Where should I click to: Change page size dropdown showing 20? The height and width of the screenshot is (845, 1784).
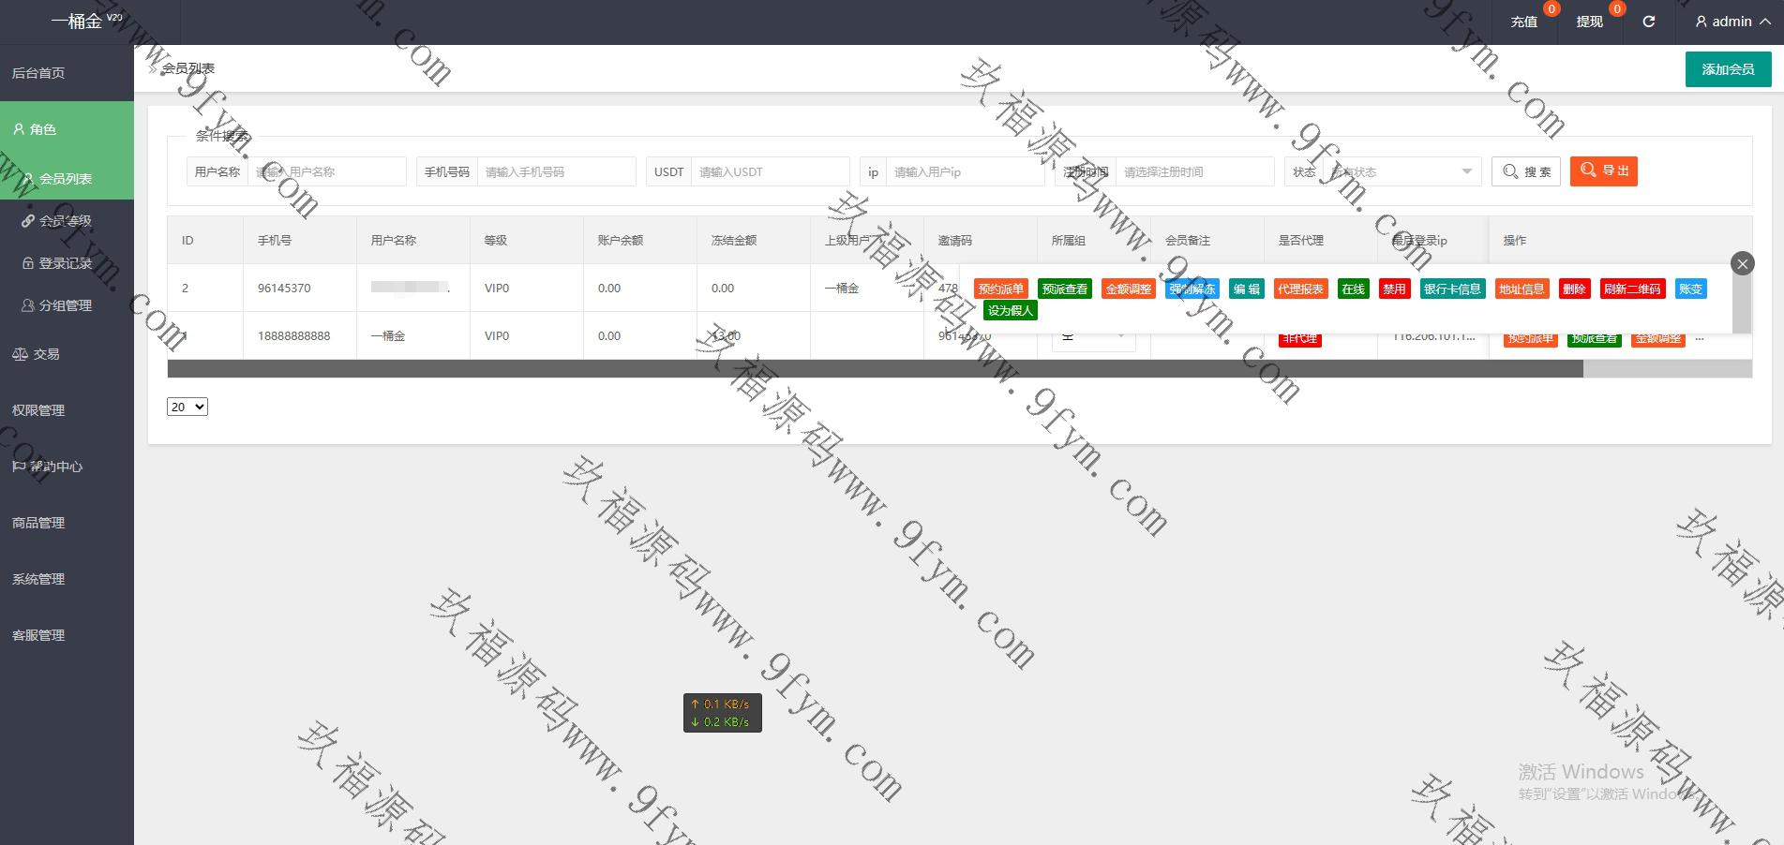187,407
